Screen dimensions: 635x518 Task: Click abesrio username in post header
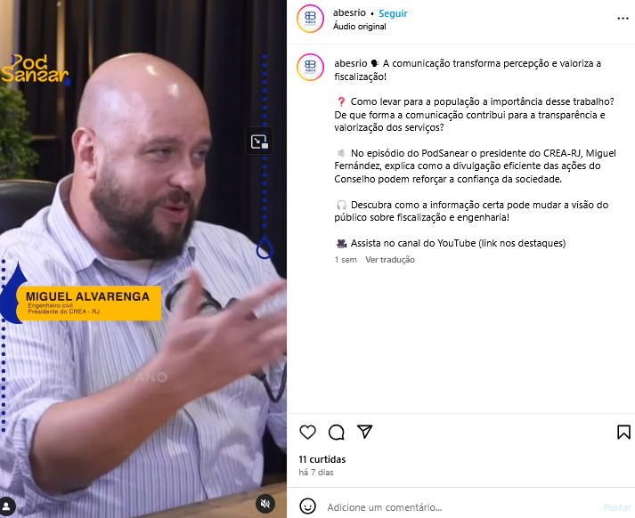click(349, 13)
